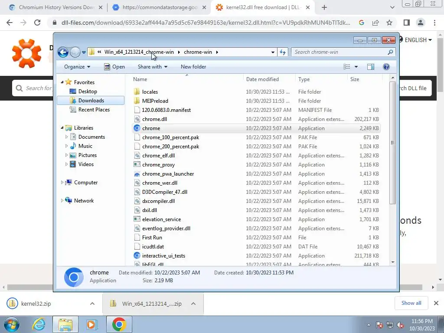Select the chrome application icon in list

click(137, 128)
